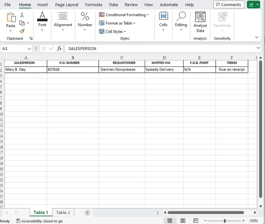Switch to the Table 2 sheet
Image resolution: width=265 pixels, height=224 pixels.
63,212
